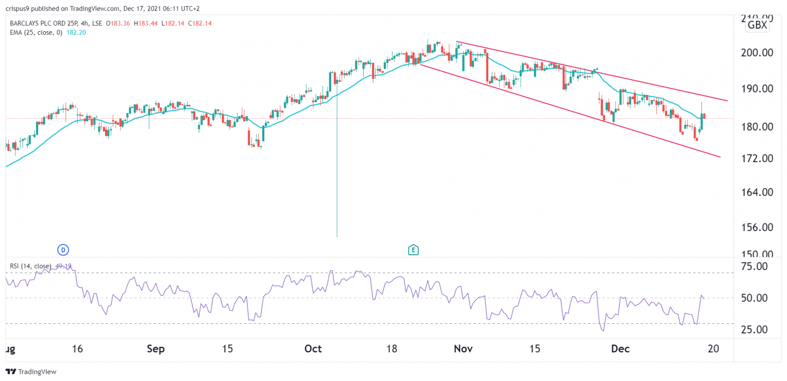Click the '16' date axis label
This screenshot has width=787, height=381.
coord(77,349)
